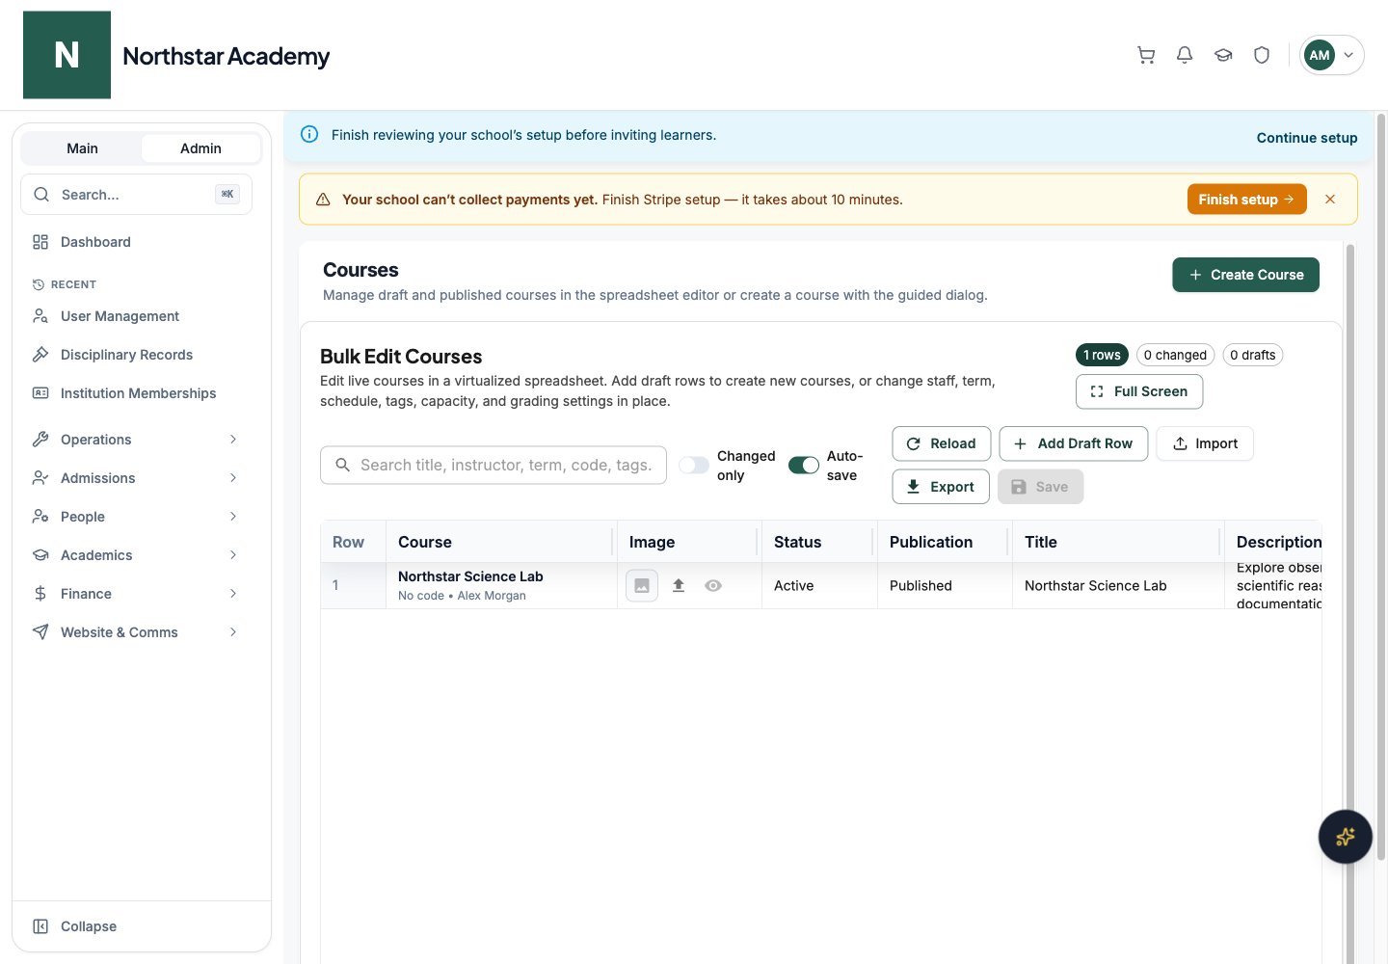This screenshot has width=1388, height=964.
Task: Switch to the Admin tab
Action: point(200,148)
